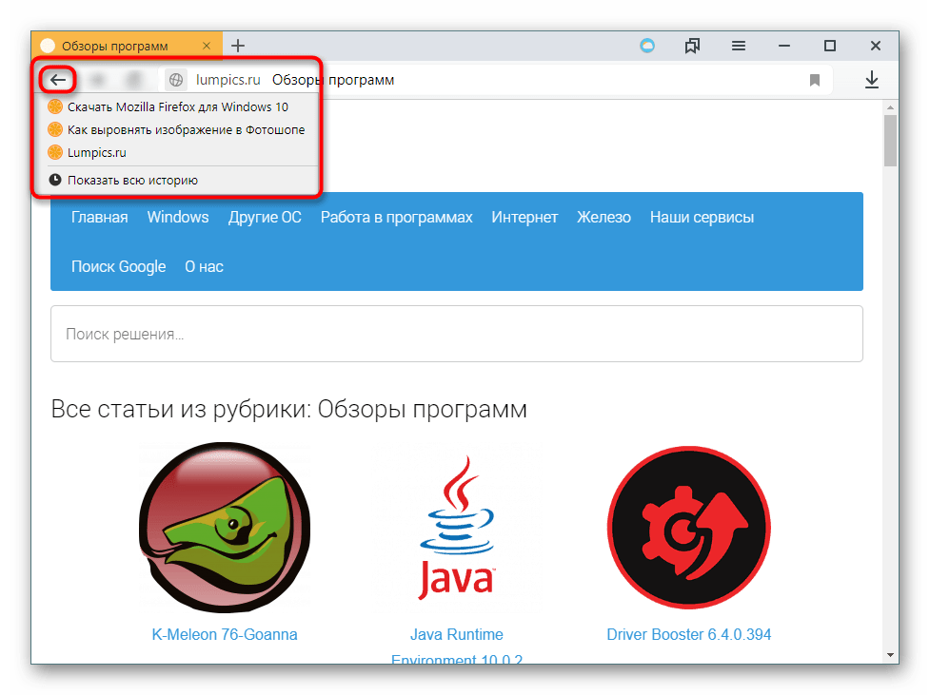Bookmark this page with the flag icon
The image size is (930, 695).
pyautogui.click(x=814, y=80)
